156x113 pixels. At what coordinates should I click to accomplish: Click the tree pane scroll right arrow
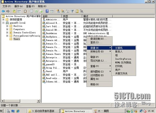pyautogui.click(x=38, y=101)
